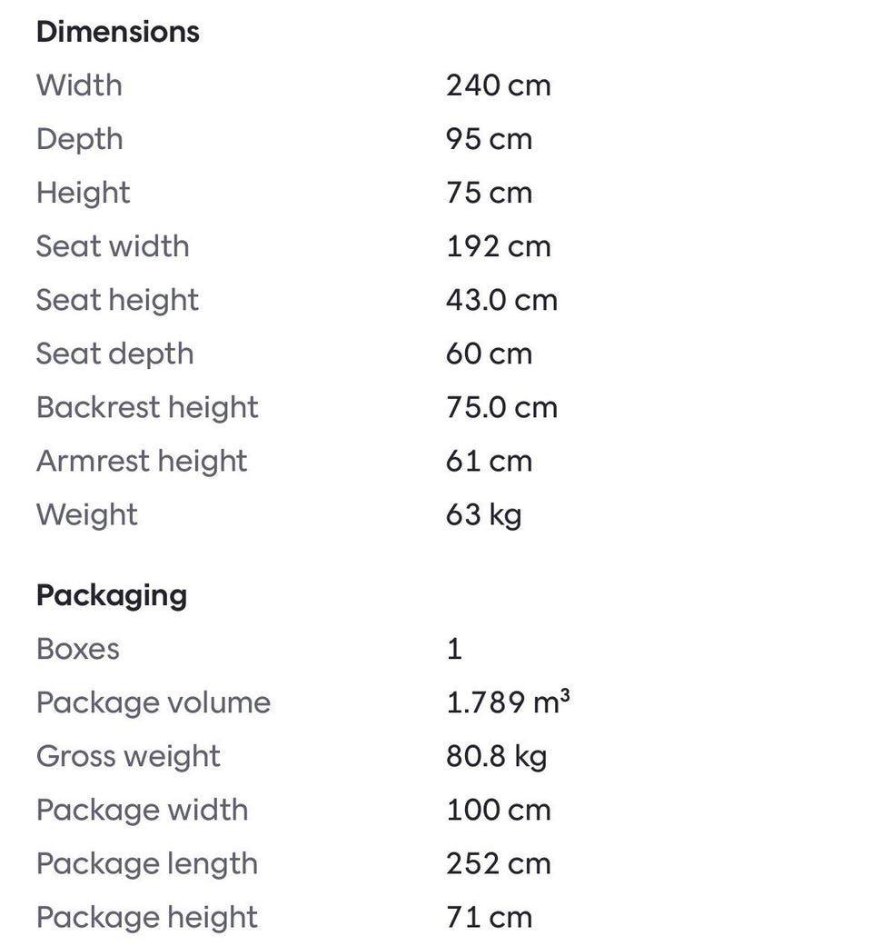Viewport: 872px width, 946px height.
Task: Click the Boxes row label
Action: [x=77, y=649]
